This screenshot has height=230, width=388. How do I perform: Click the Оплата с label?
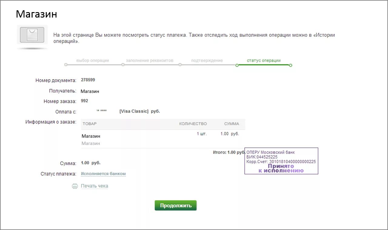click(66, 112)
